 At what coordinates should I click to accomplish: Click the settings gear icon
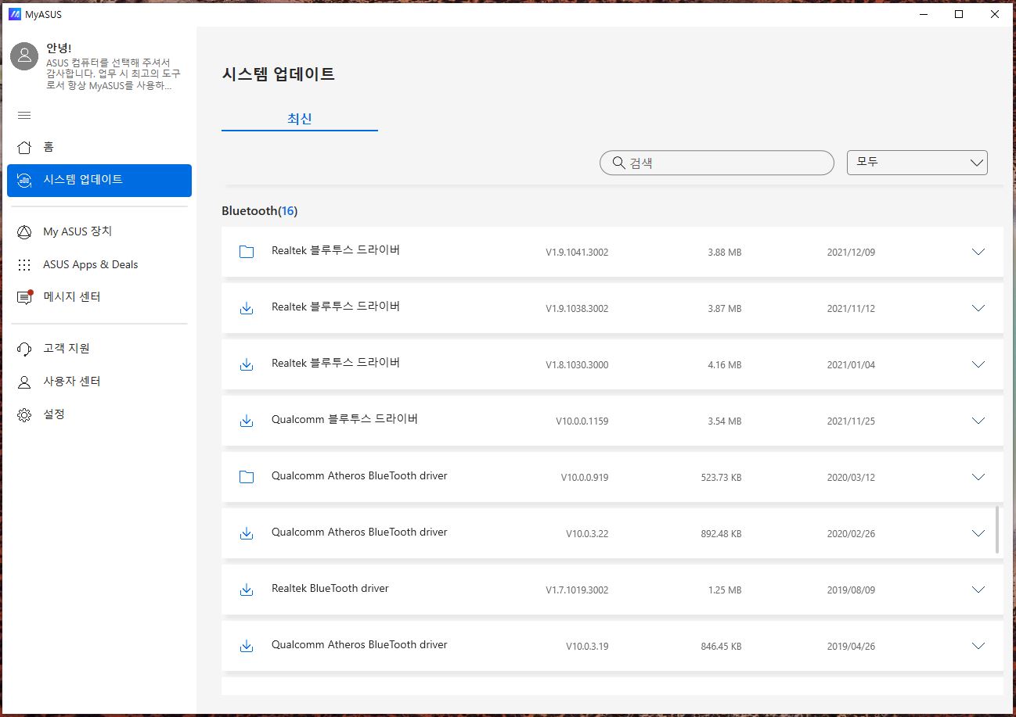click(24, 414)
